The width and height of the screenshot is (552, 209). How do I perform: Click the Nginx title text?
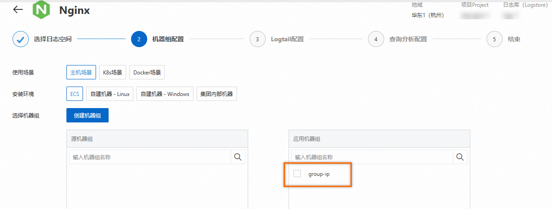(74, 10)
